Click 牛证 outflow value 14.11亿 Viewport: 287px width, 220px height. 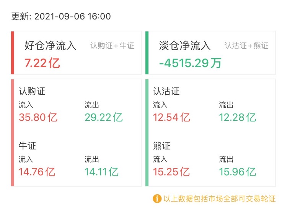[101, 172]
